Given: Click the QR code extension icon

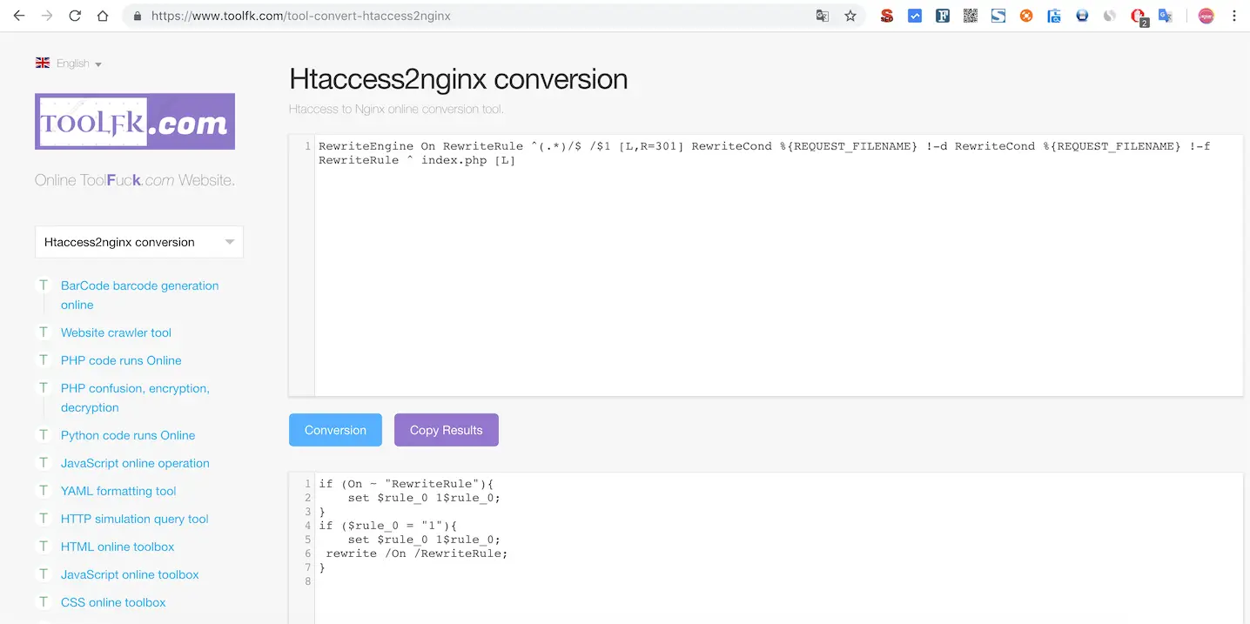Looking at the screenshot, I should pyautogui.click(x=971, y=15).
